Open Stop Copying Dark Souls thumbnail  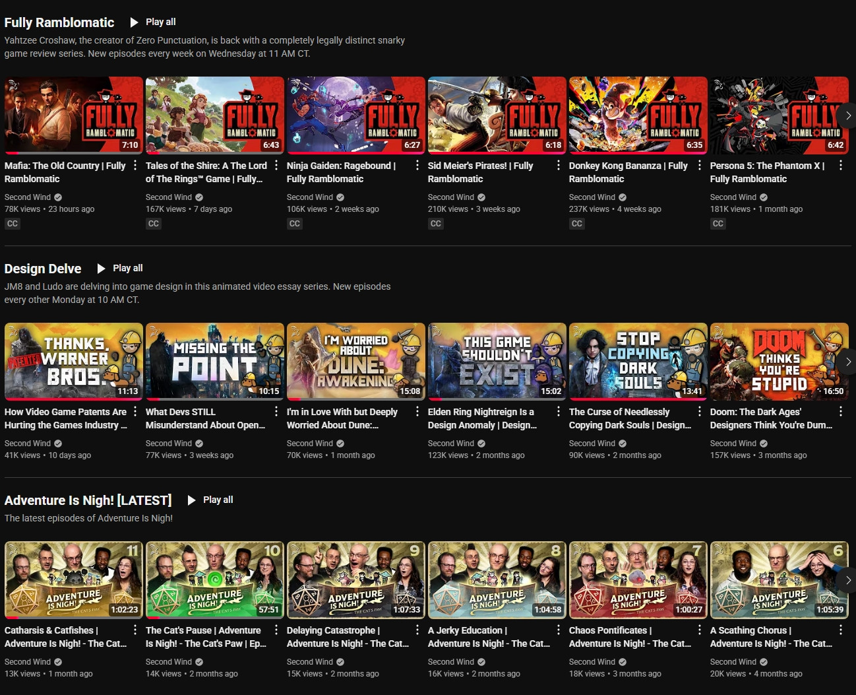pos(638,362)
